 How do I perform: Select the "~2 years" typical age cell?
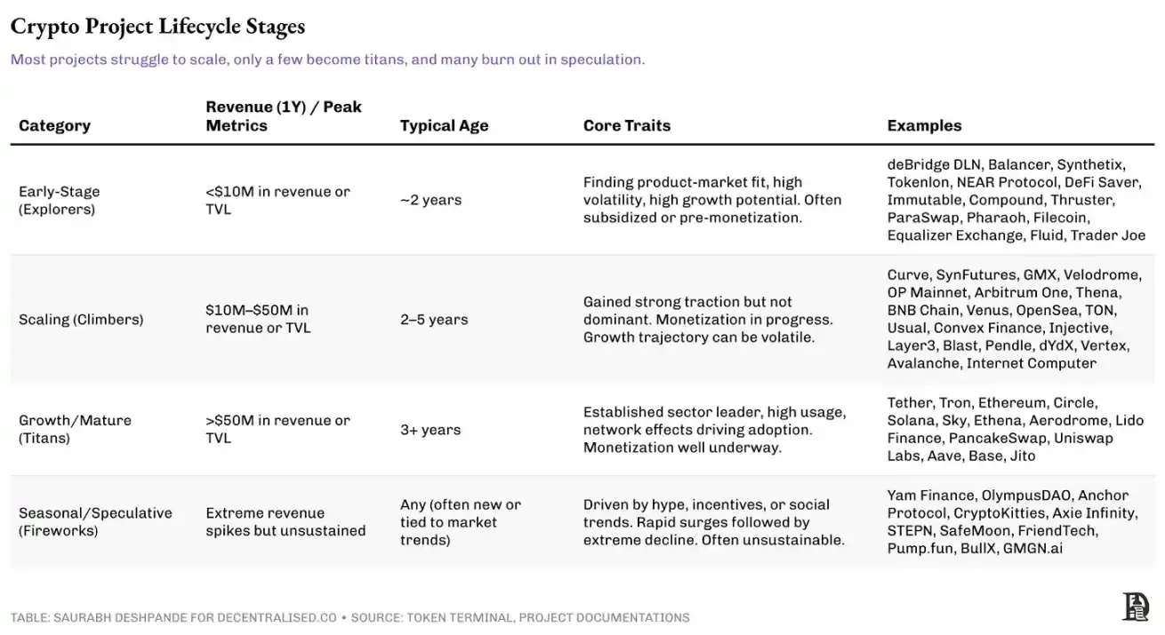click(430, 200)
